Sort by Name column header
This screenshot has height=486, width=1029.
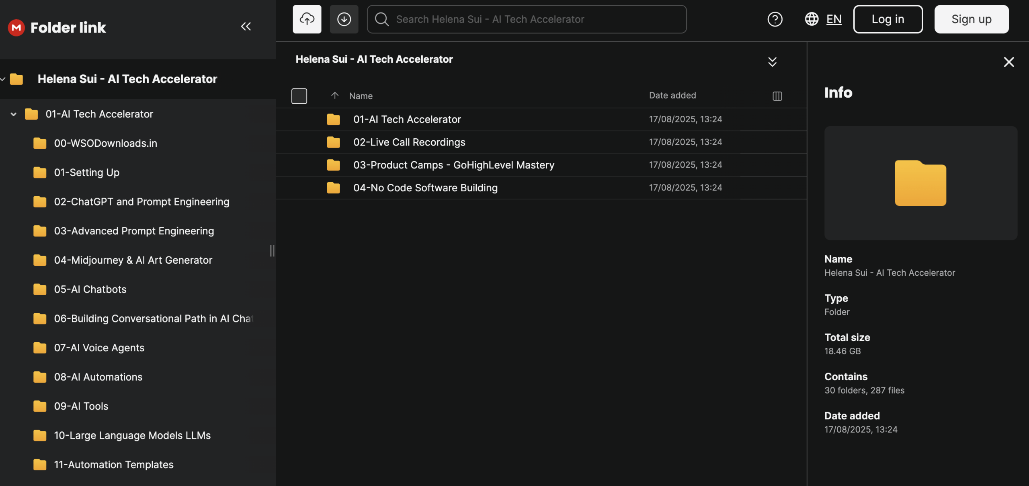coord(361,96)
